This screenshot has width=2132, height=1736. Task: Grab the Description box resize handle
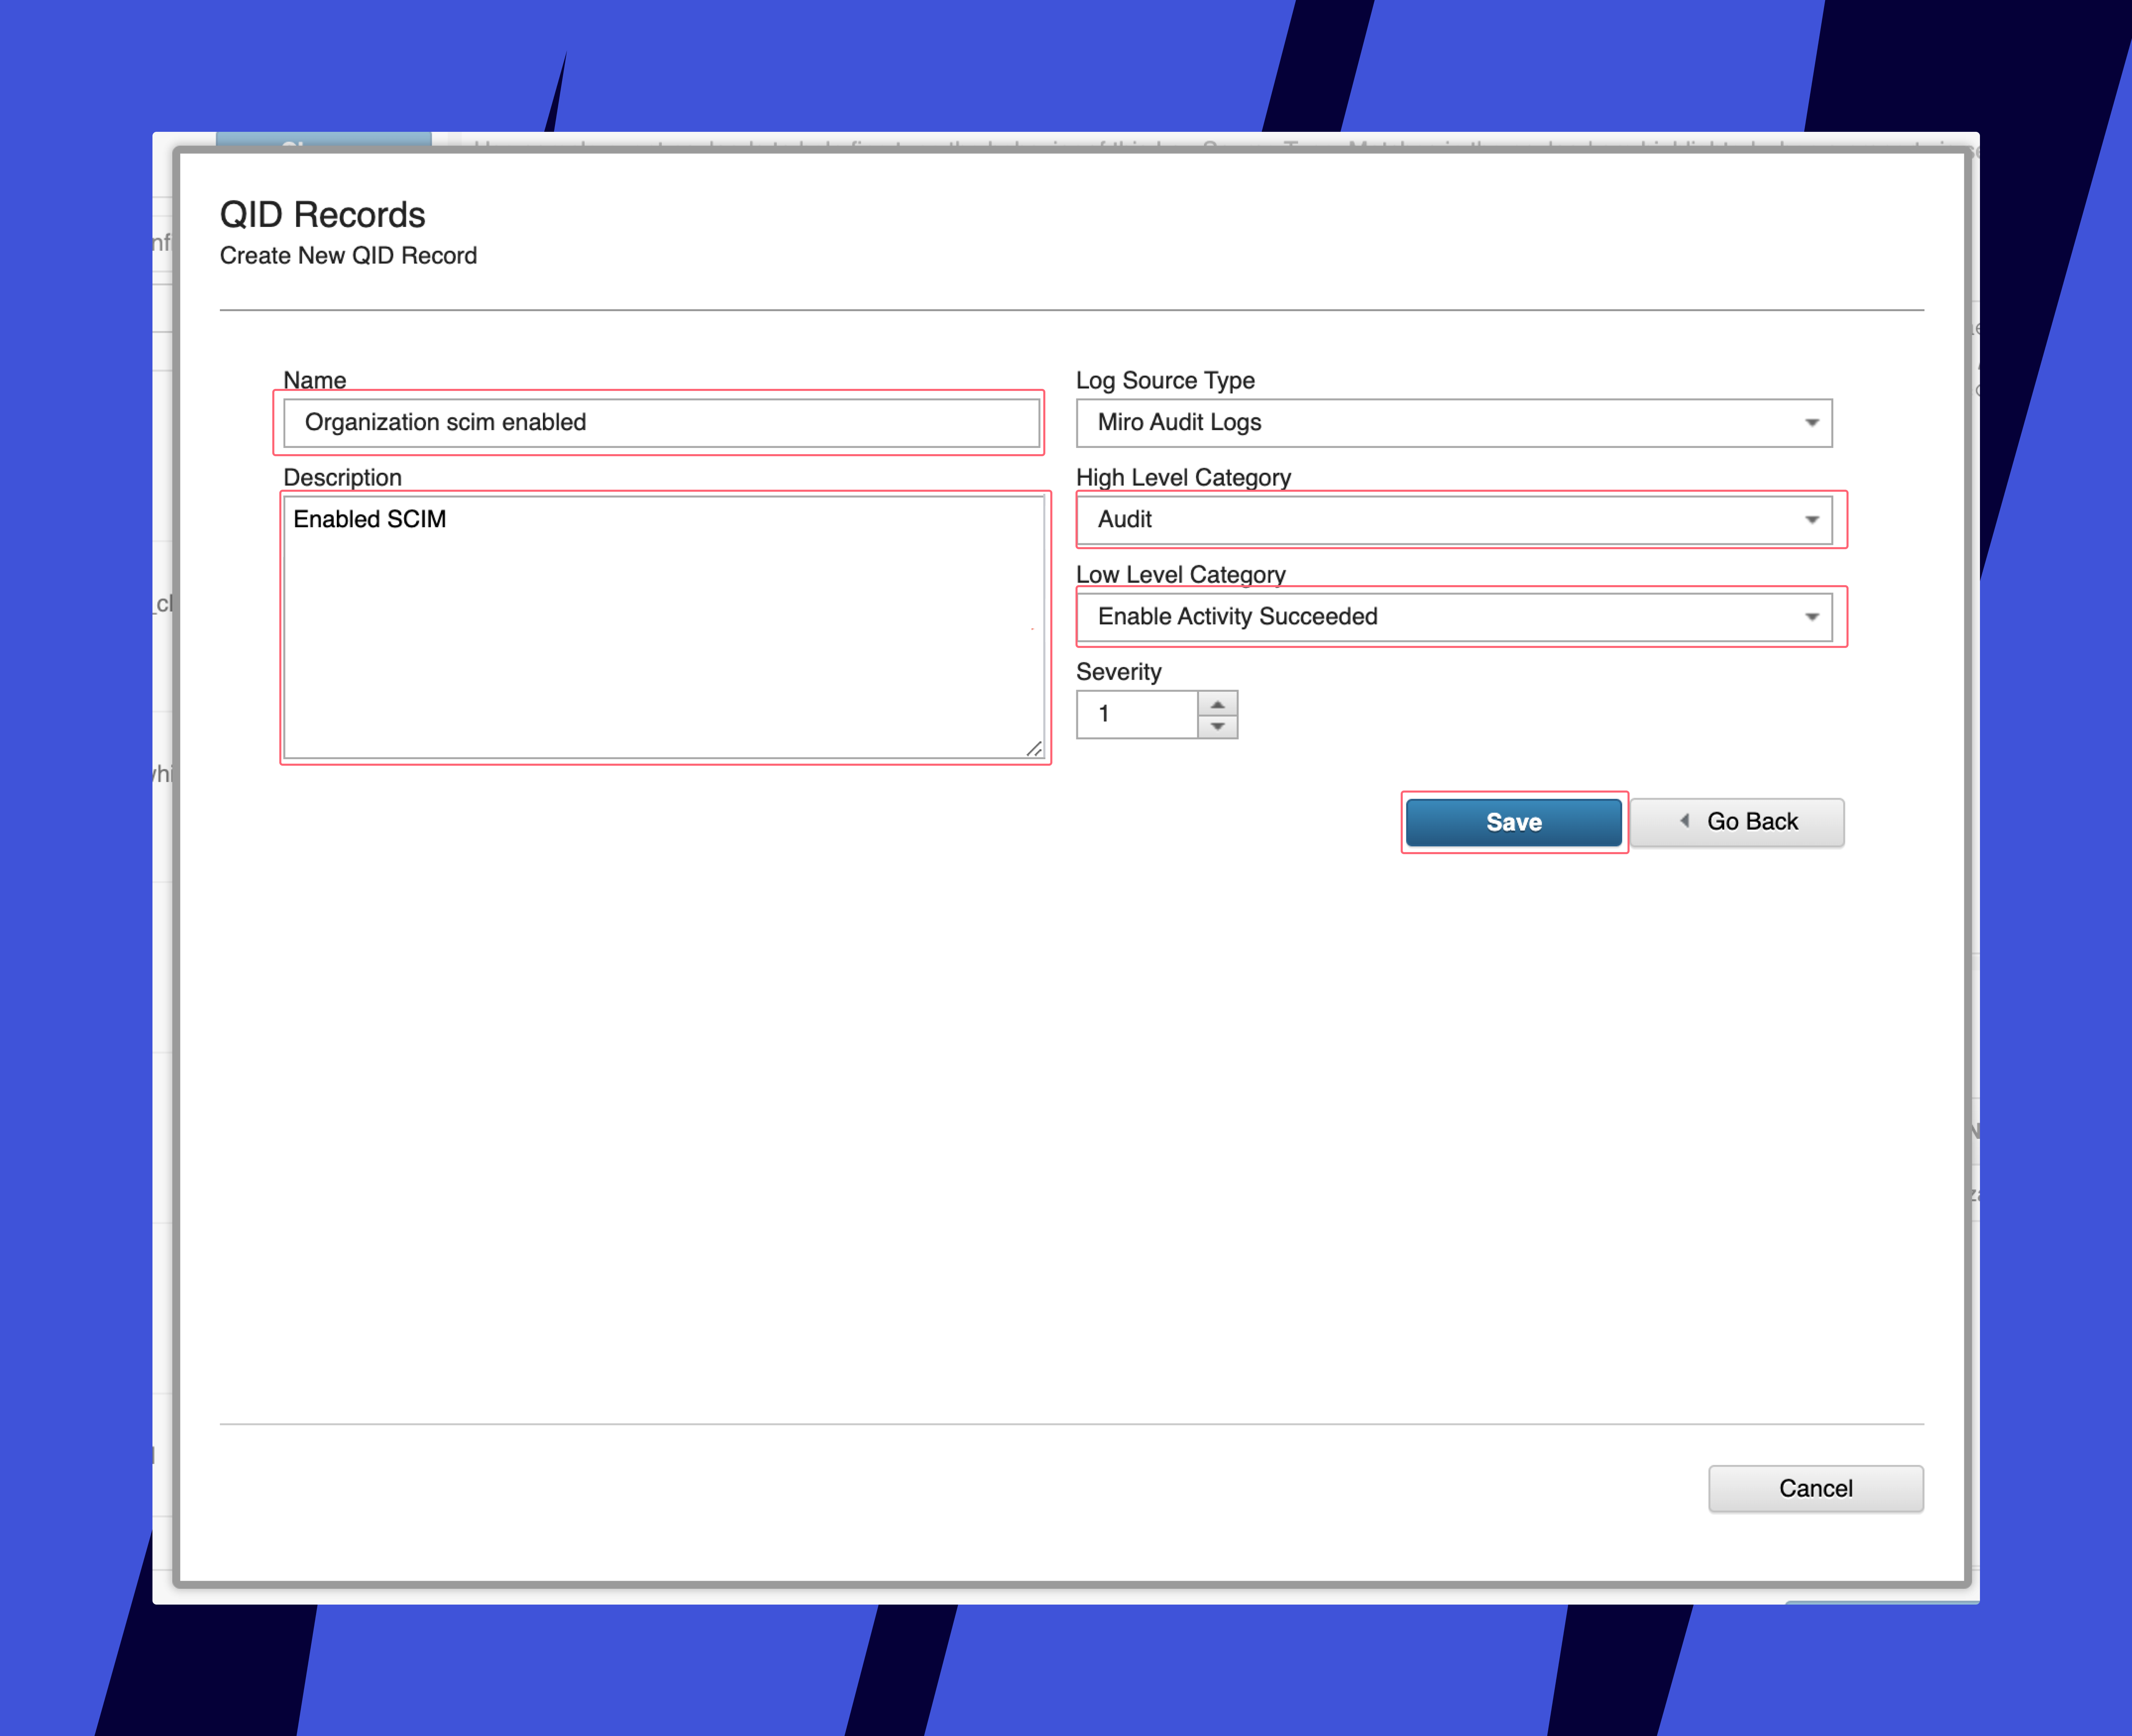[1034, 749]
